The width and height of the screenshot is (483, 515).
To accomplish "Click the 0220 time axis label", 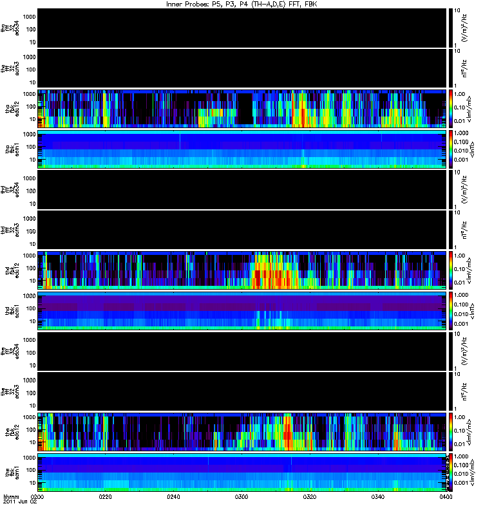I will (x=105, y=496).
